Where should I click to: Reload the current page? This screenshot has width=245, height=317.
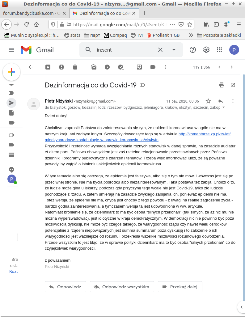27,24
